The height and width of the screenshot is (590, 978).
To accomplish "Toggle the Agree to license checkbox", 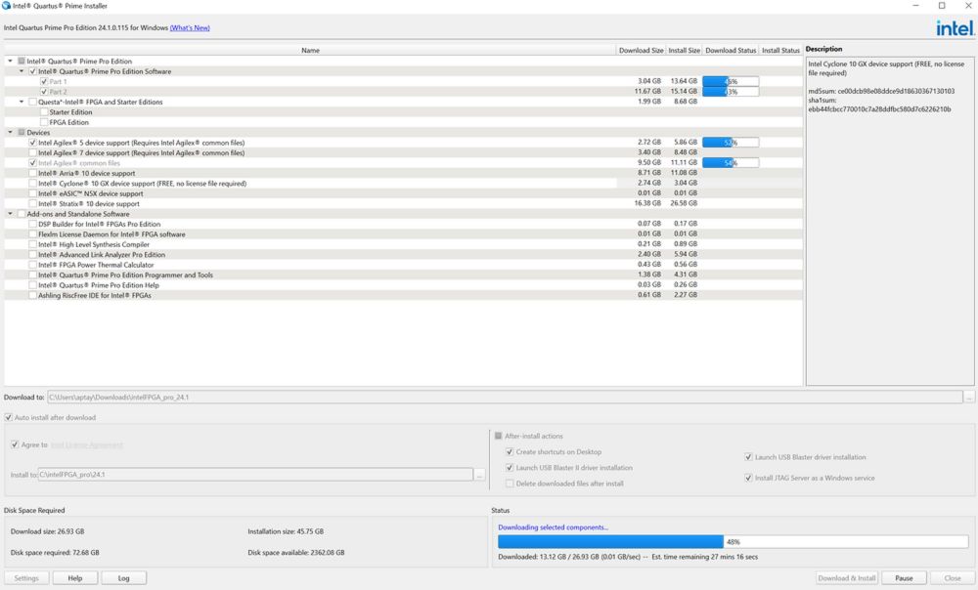I will tap(15, 444).
